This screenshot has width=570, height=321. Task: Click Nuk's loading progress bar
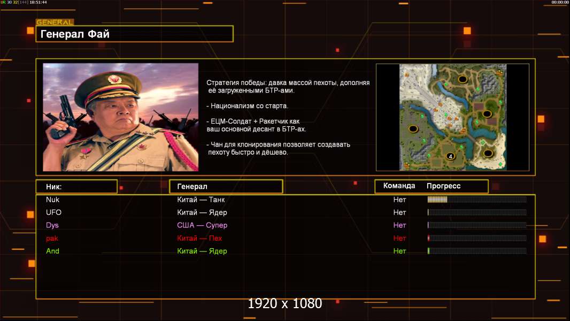476,200
